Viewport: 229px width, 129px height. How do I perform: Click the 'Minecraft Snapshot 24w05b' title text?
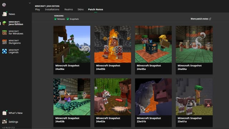[108, 67]
